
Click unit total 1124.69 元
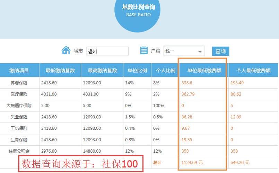coord(192,162)
